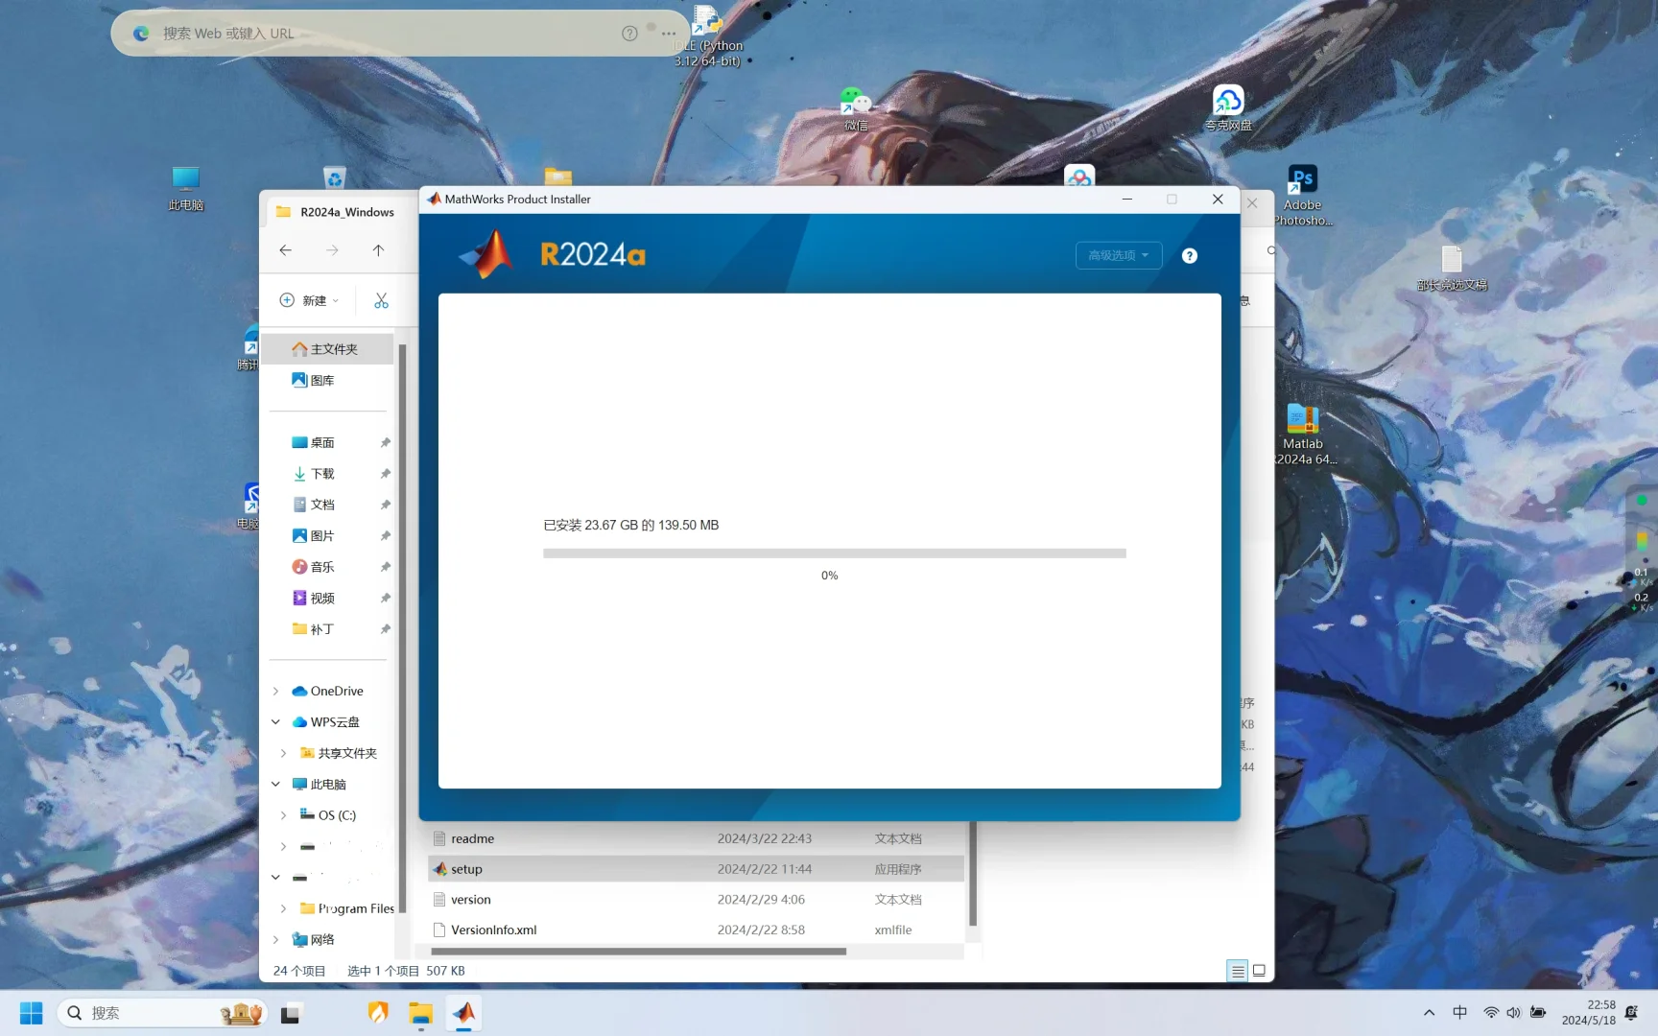This screenshot has height=1036, width=1658.
Task: Unpin 音乐 using its pin icon
Action: [385, 567]
